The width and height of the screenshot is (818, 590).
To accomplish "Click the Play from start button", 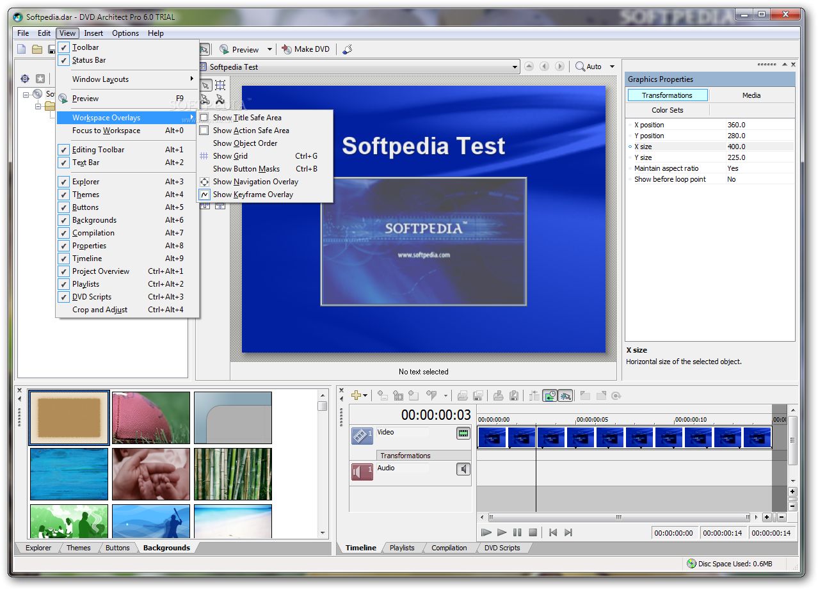I will click(486, 532).
